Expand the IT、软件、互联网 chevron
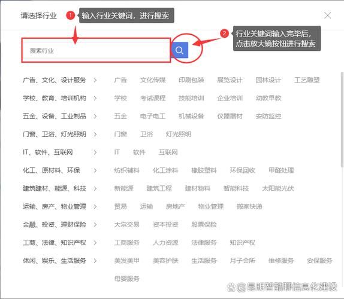 point(95,152)
